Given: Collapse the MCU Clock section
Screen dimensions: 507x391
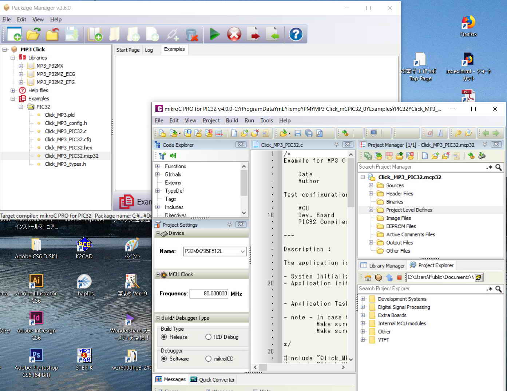Looking at the screenshot, I should click(x=158, y=274).
